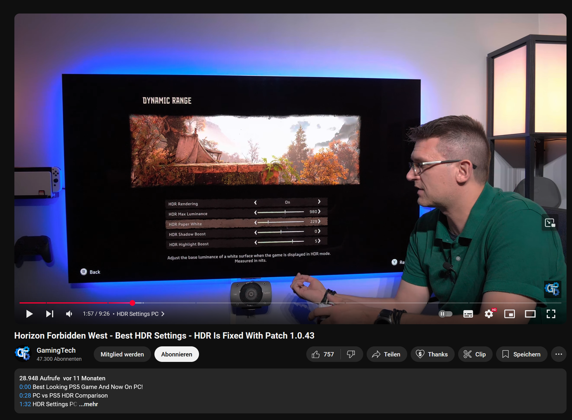Switch to theater mode view

530,314
